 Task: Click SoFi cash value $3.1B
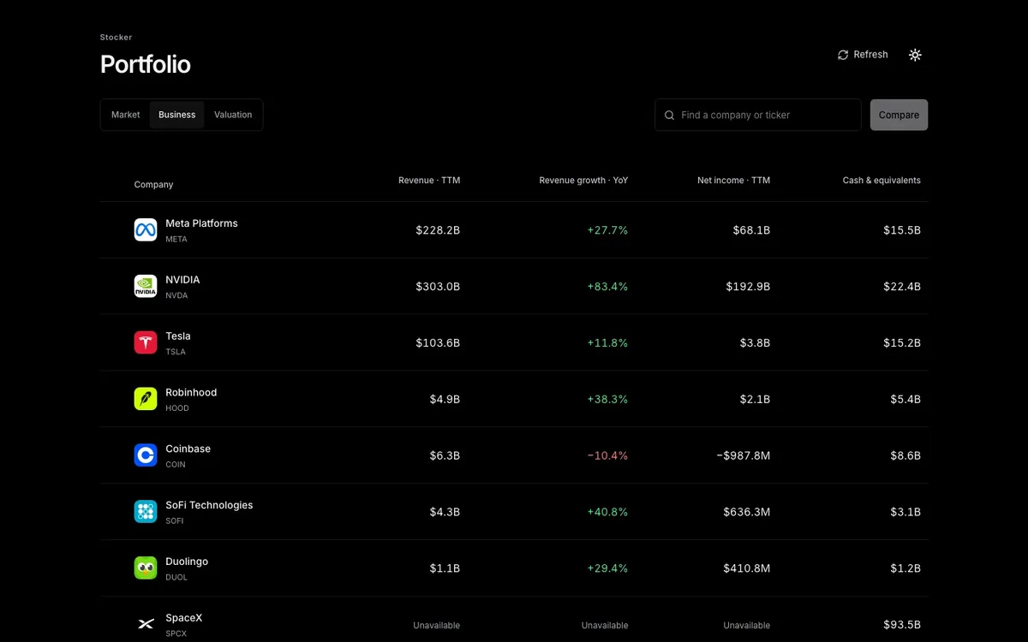tap(905, 512)
